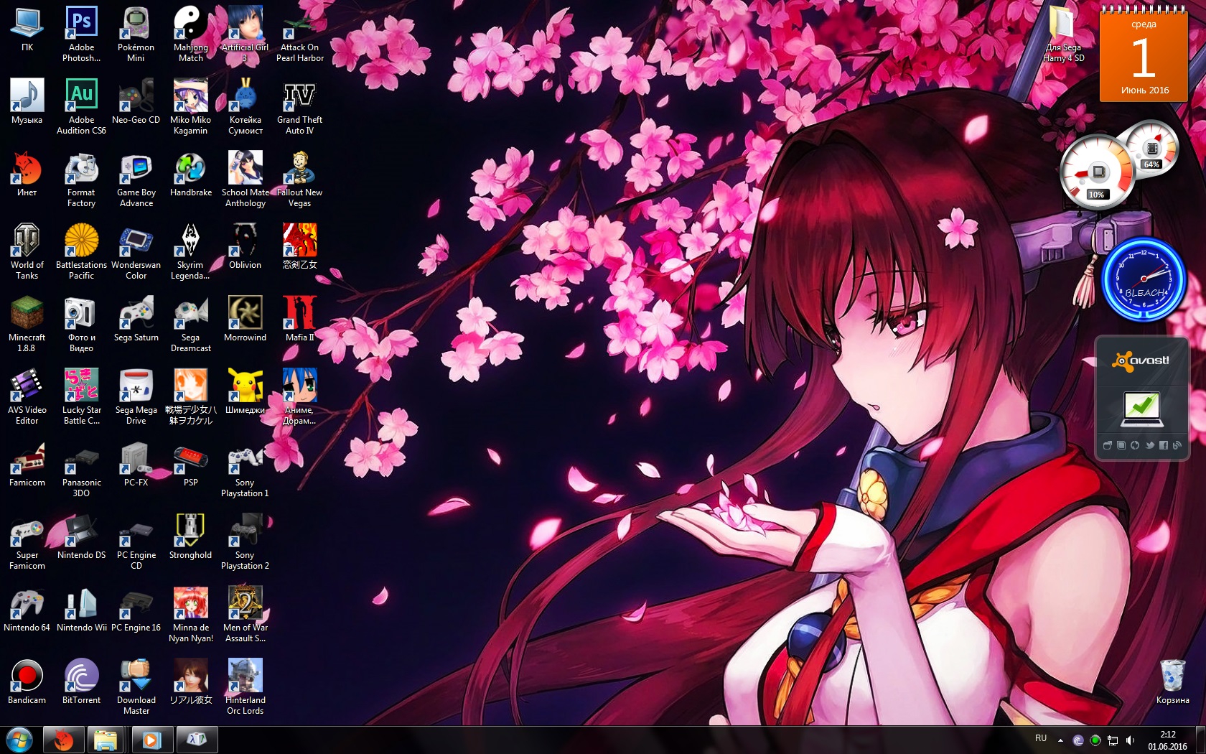1206x754 pixels.
Task: Click the Bleach clock gadget
Action: (x=1143, y=279)
